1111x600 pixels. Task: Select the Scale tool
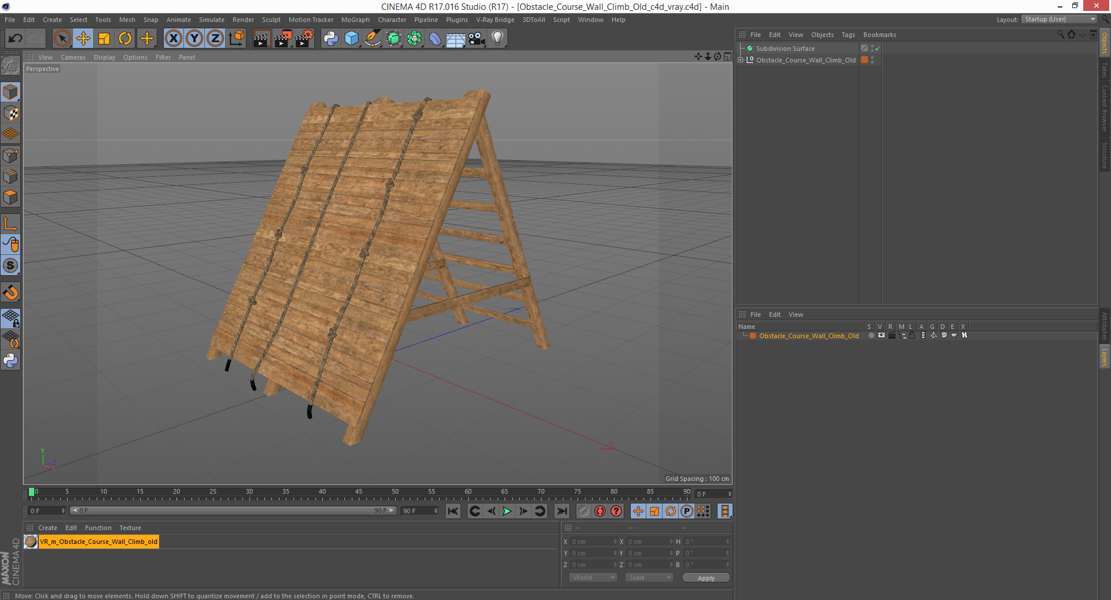[104, 39]
